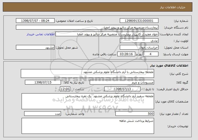The width and height of the screenshot is (198, 140).
Task: Select the label مشخصات کالای مورد نیاز
Action: [172, 101]
